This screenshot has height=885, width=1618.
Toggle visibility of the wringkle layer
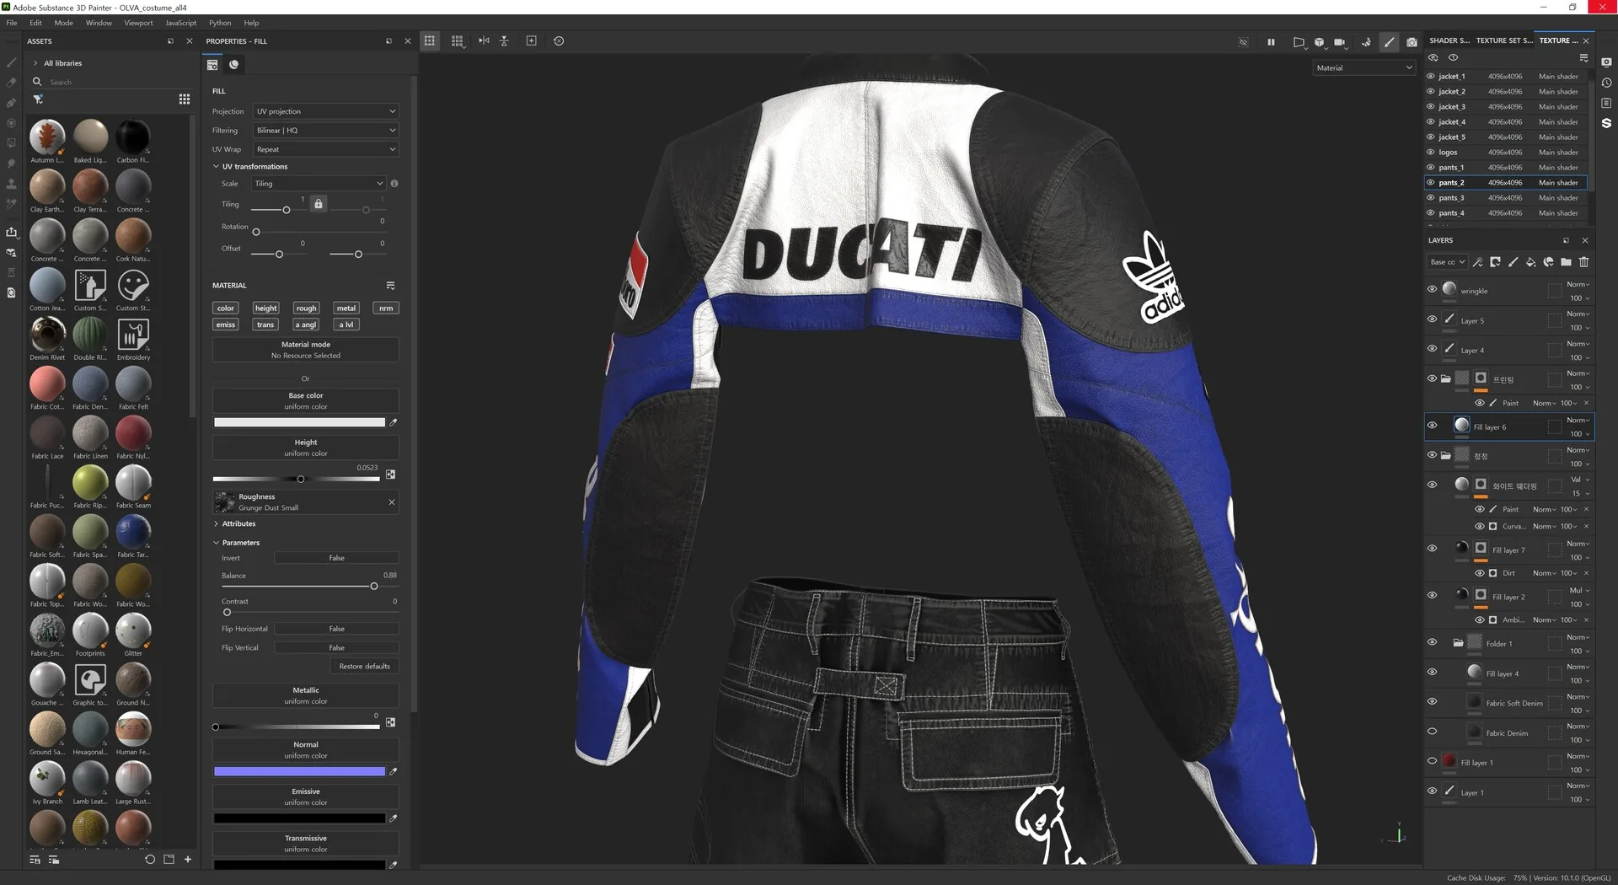click(x=1432, y=289)
